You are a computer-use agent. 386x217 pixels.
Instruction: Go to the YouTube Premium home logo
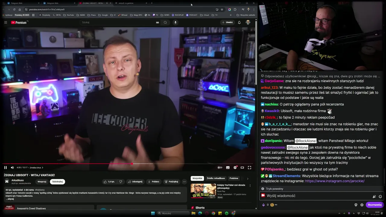19,22
